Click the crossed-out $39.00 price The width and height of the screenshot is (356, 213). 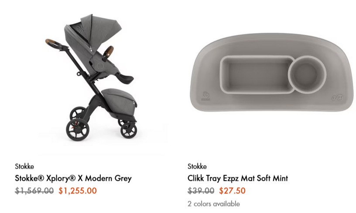click(201, 191)
